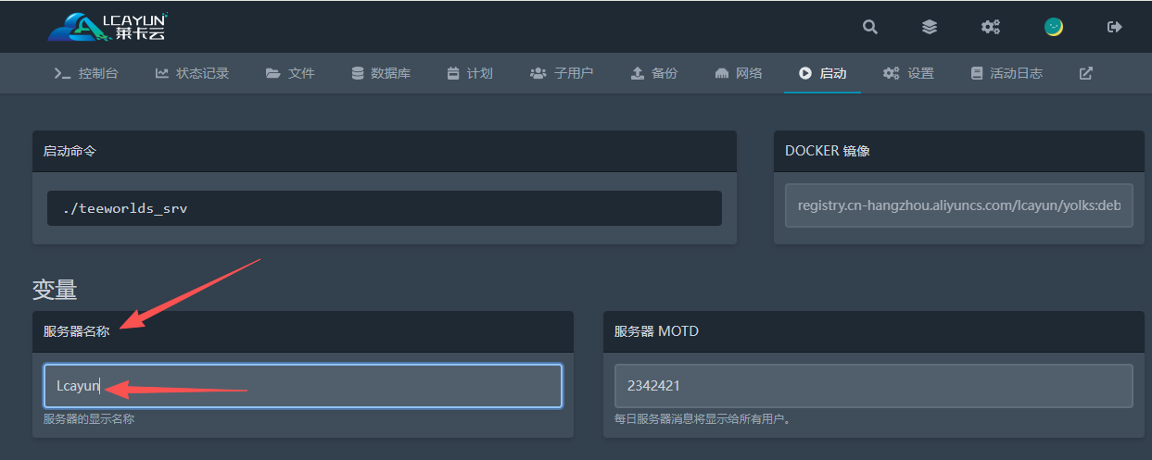Open the 设置 settings tab
Screen dimensions: 1152x460
908,73
